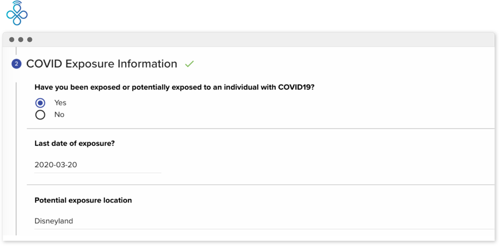Click the COVID19 exposure question text
This screenshot has width=499, height=246.
174,87
